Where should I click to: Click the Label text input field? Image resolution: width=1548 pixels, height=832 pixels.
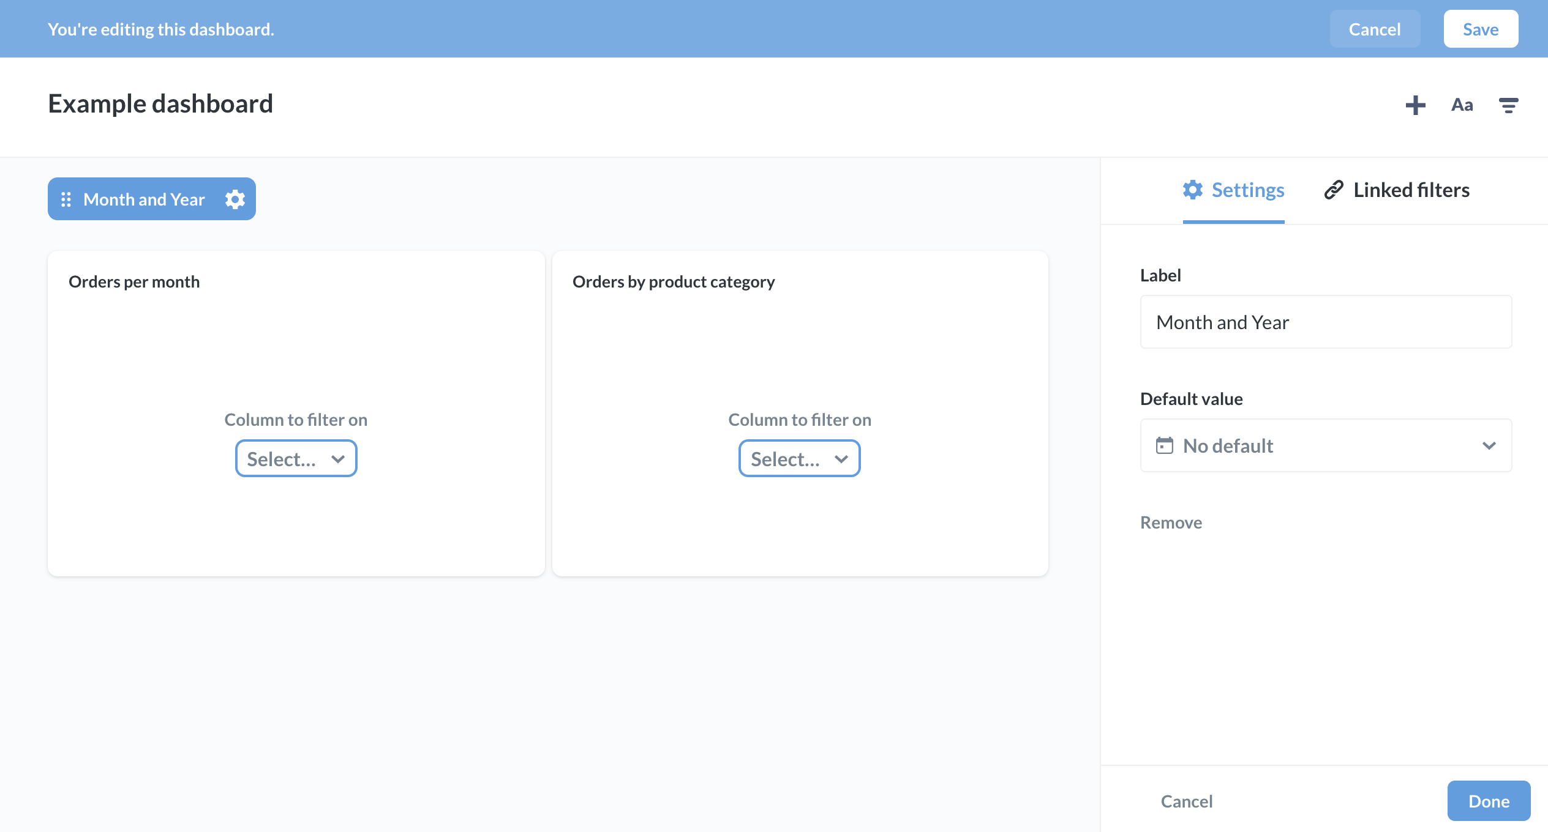(1325, 322)
